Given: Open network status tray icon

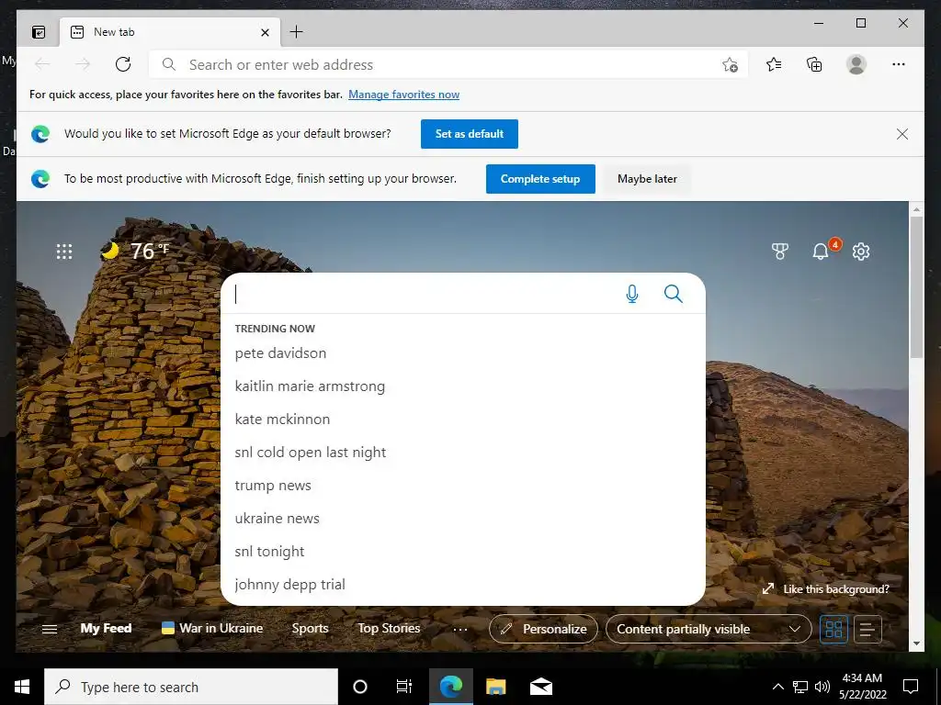Looking at the screenshot, I should point(800,687).
